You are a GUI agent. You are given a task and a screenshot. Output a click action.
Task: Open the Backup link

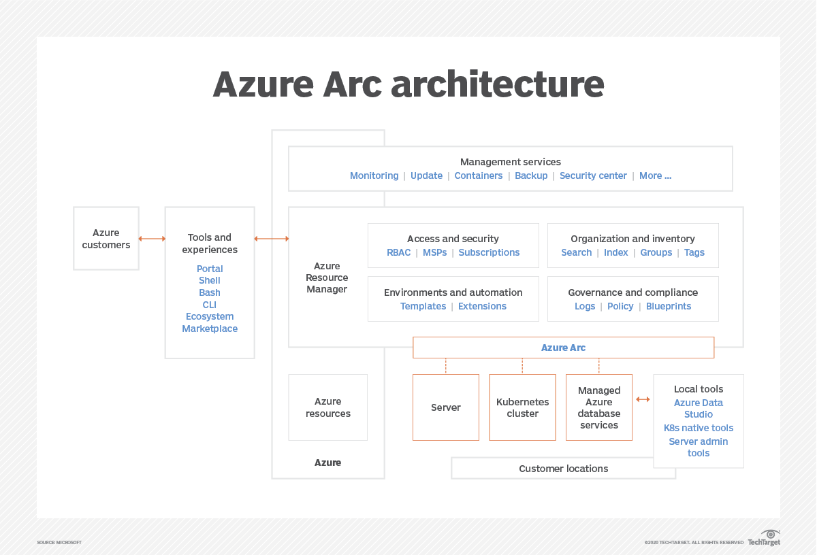(531, 175)
